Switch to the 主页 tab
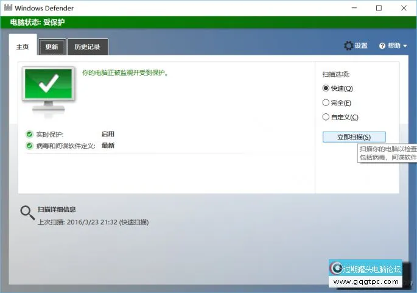 click(x=23, y=44)
